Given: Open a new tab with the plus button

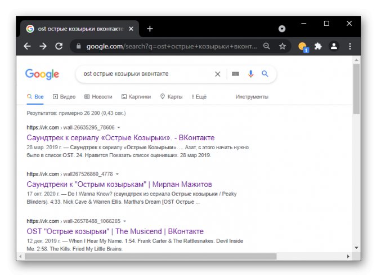Looking at the screenshot, I should pyautogui.click(x=150, y=29).
